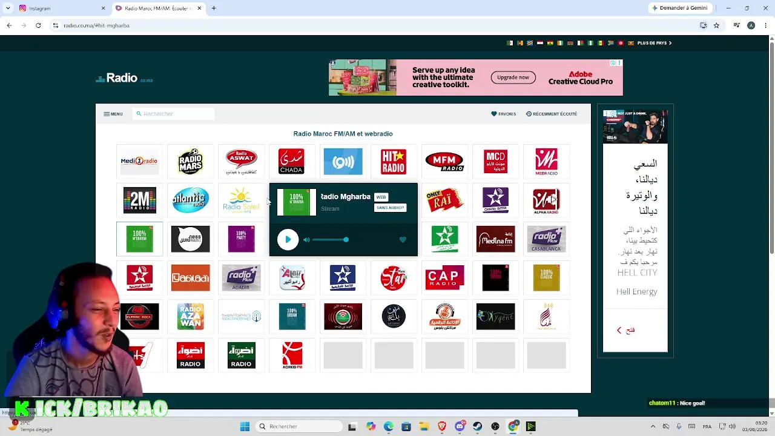Select the Radio Mars station logo
Screen dimensions: 775x436
tap(190, 162)
